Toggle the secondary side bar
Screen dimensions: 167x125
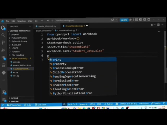point(149,20)
